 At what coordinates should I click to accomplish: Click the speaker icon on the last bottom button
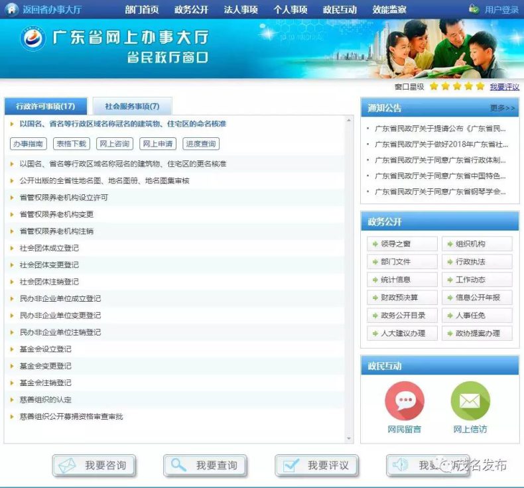pyautogui.click(x=400, y=465)
